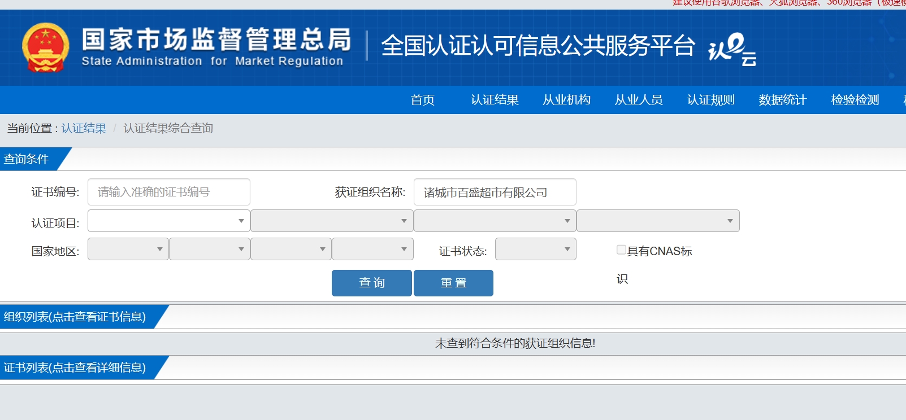Expand the fourth 国家地区 dropdown
Image resolution: width=906 pixels, height=420 pixels.
pyautogui.click(x=372, y=249)
